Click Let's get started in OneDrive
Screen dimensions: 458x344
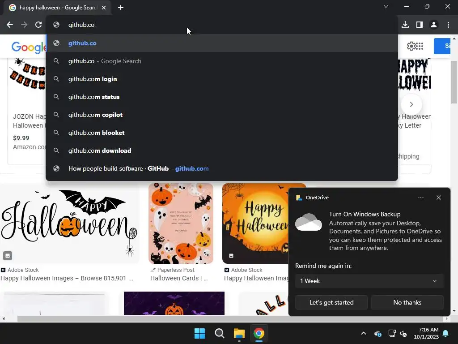331,302
